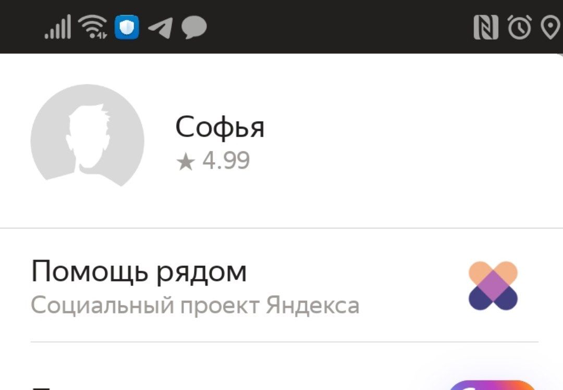The height and width of the screenshot is (390, 563).
Task: Tap the Wi-Fi status icon
Action: tap(93, 27)
